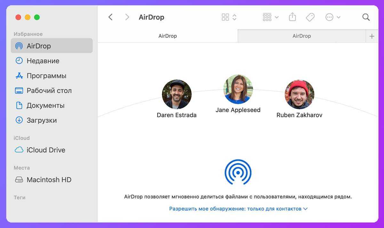Click the Tags icon in toolbar

tap(310, 17)
